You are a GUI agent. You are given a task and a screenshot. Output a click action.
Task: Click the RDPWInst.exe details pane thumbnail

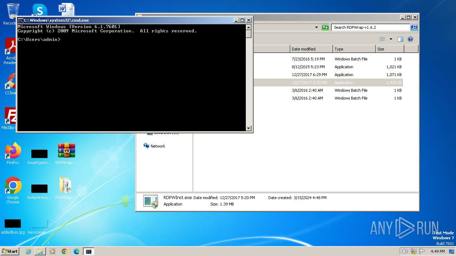[151, 201]
